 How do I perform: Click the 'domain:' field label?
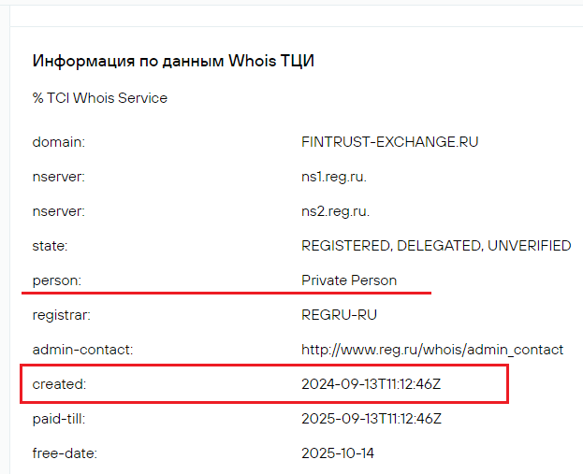pyautogui.click(x=59, y=142)
